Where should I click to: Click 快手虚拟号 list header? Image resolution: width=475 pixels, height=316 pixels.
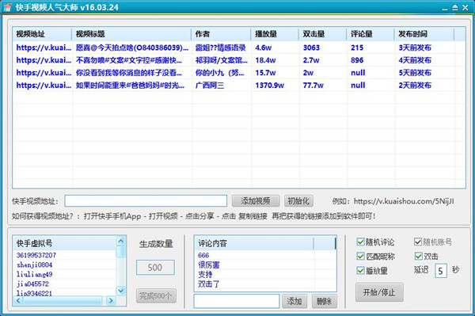(x=65, y=243)
